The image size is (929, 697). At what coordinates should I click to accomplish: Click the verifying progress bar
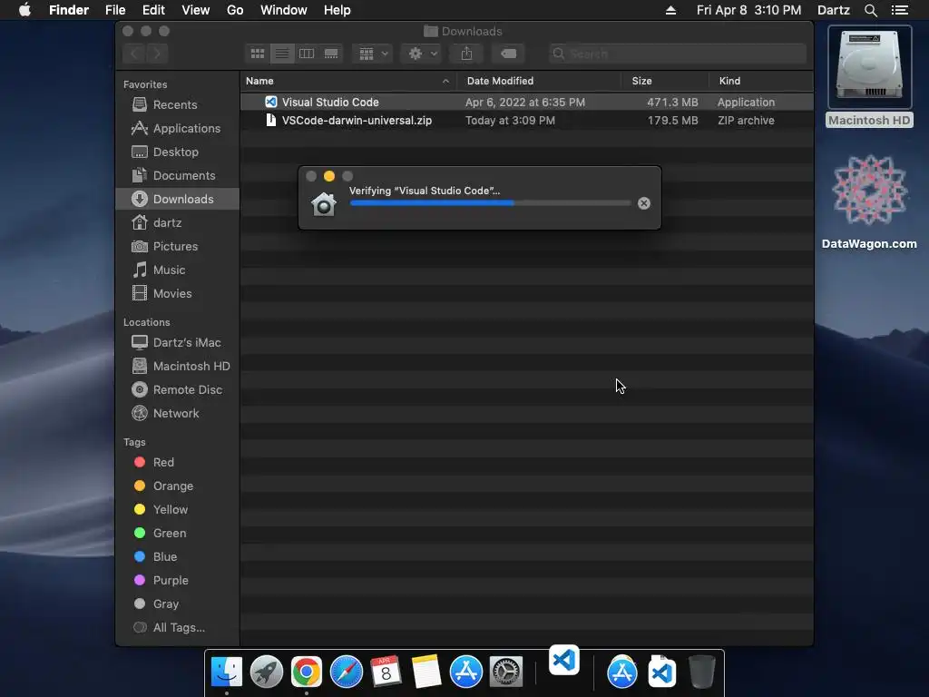(x=490, y=202)
